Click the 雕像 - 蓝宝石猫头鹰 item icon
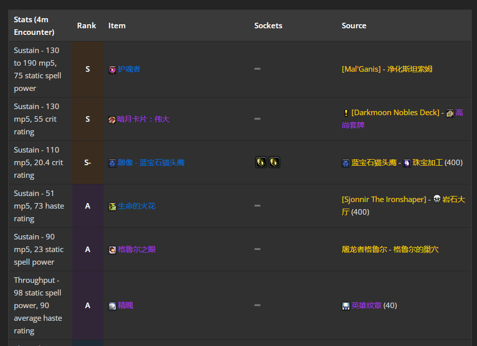The width and height of the screenshot is (477, 346). [112, 163]
